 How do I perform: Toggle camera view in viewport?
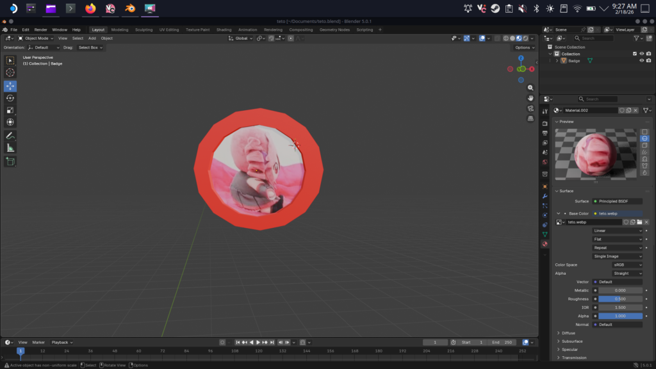(x=530, y=108)
